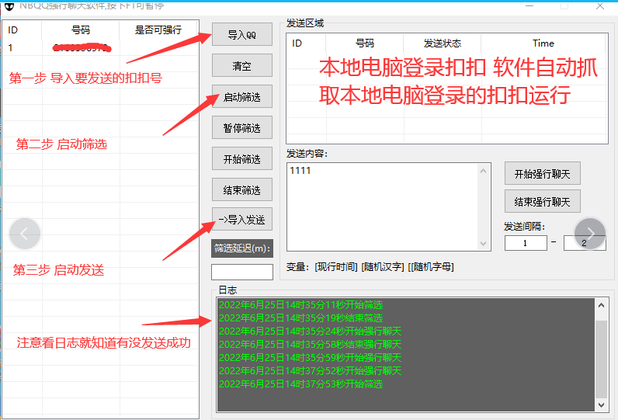Image resolution: width=618 pixels, height=420 pixels.
Task: Click the 开始筛选 button
Action: pyautogui.click(x=242, y=159)
